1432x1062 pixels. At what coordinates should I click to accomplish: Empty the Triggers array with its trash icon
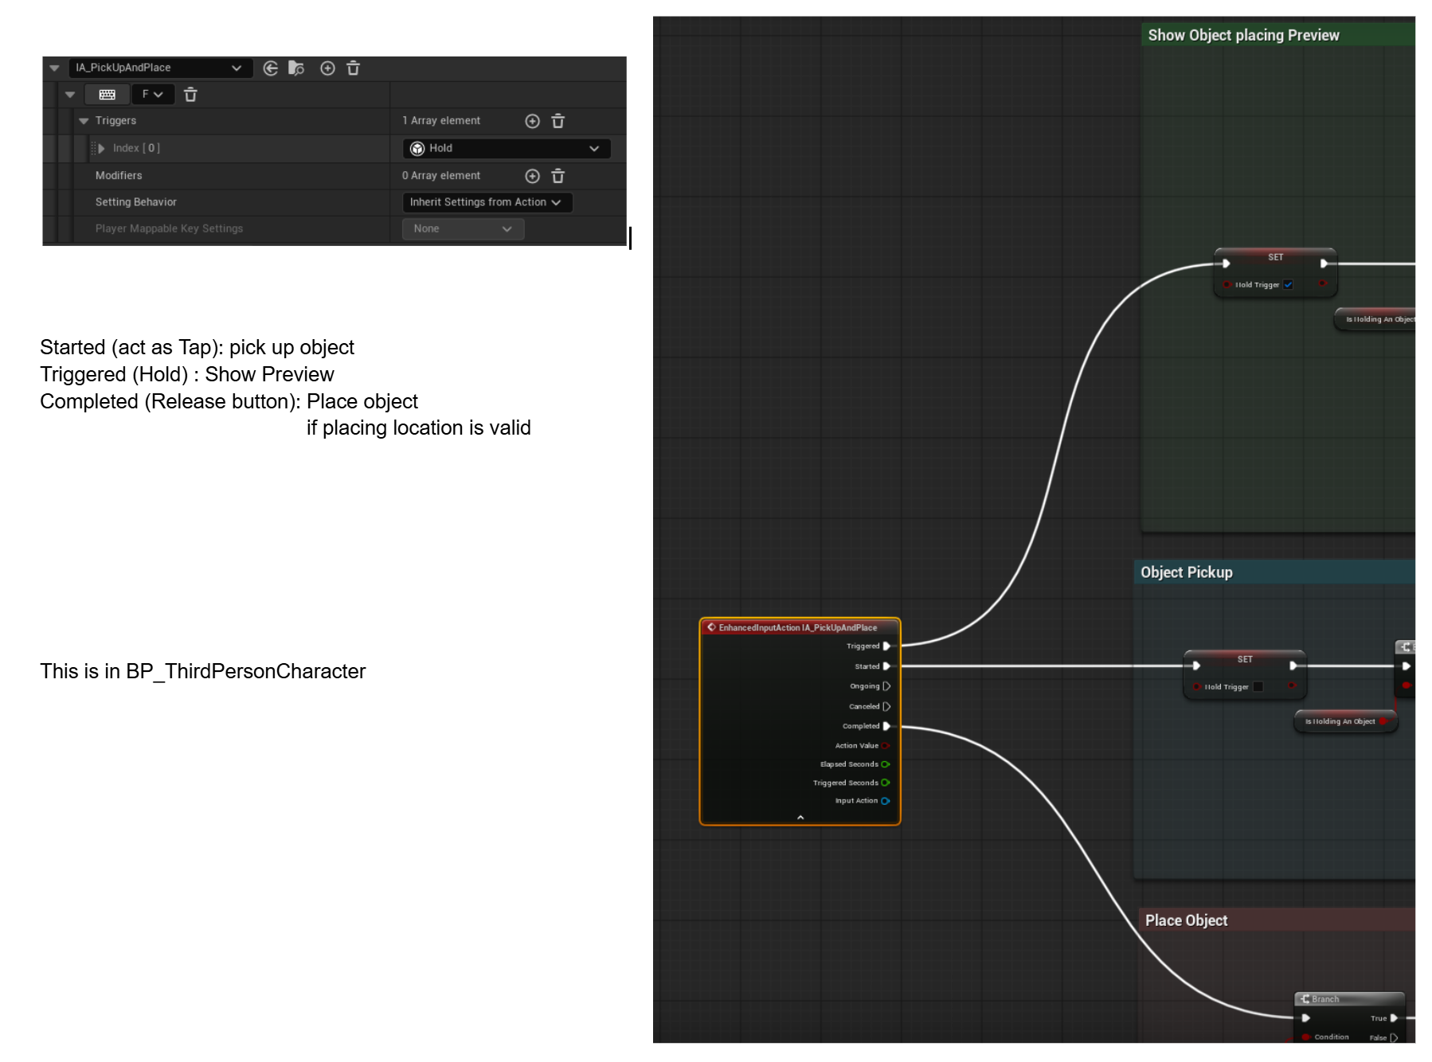click(558, 121)
